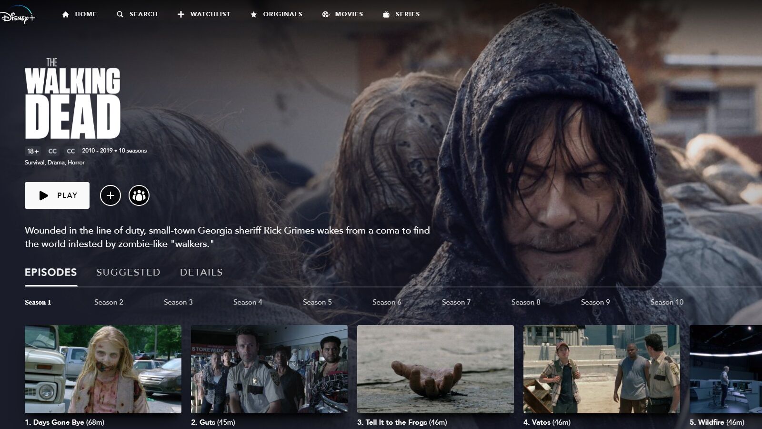Click the play triangle in Play button
This screenshot has width=762, height=429.
(44, 195)
